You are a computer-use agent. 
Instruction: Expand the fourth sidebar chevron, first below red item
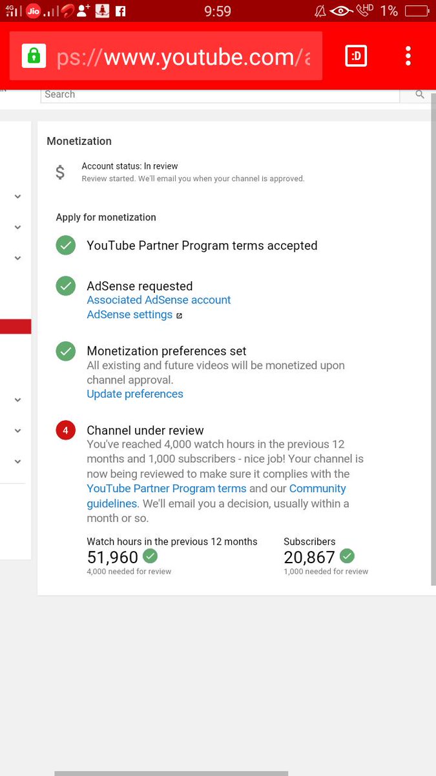click(17, 400)
